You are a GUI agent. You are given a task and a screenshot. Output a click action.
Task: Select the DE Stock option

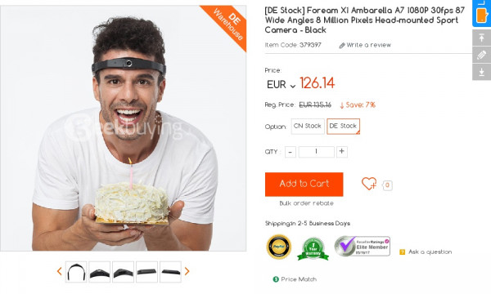tap(343, 127)
